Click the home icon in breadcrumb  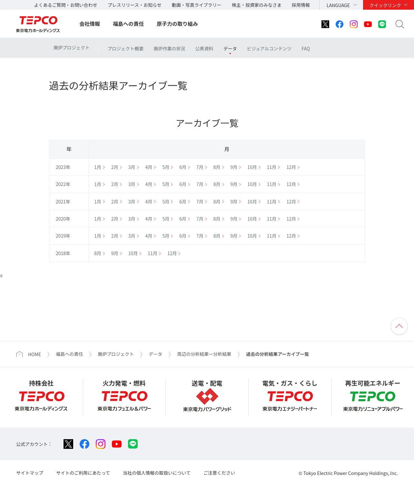(19, 354)
